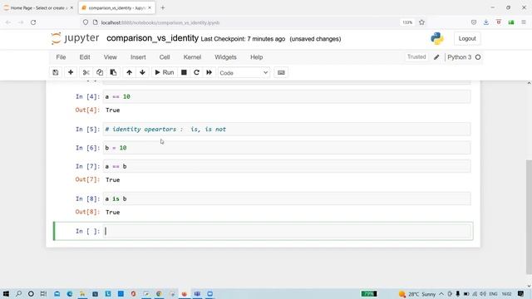Click the Jupyter logo
The width and height of the screenshot is (532, 299).
point(75,38)
